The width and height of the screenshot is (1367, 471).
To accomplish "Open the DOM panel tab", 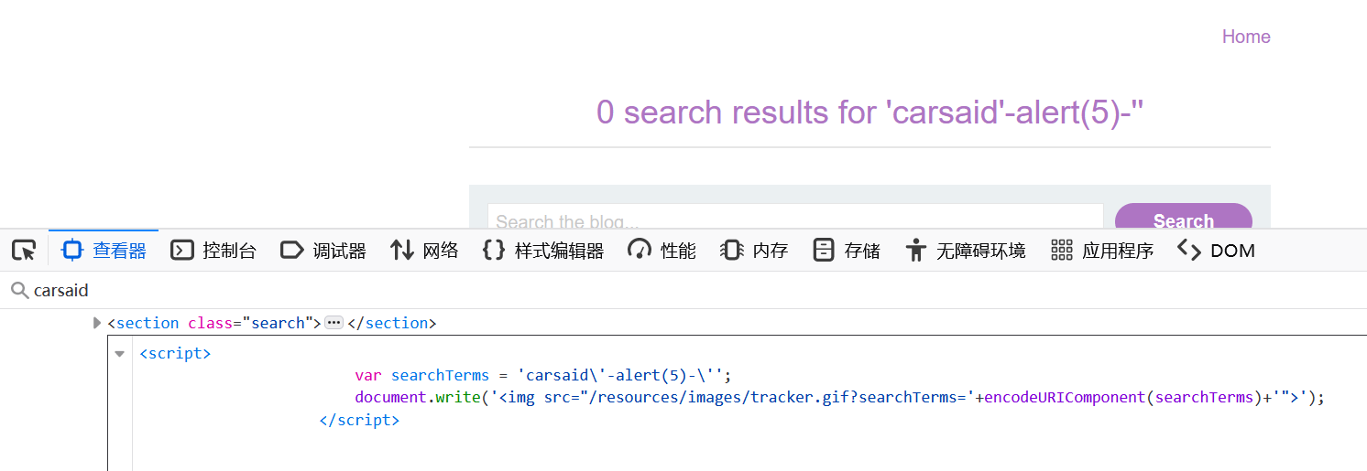I will tap(1216, 250).
